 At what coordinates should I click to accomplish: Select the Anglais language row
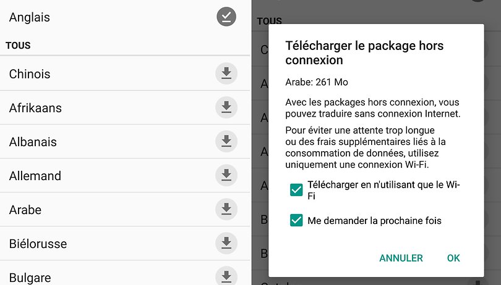tap(125, 17)
